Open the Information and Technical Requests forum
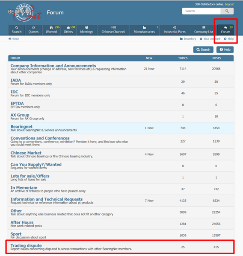The image size is (243, 256). coord(47,199)
